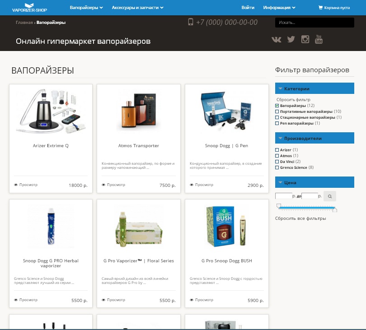Click Сбросить все фильтры link

click(300, 218)
